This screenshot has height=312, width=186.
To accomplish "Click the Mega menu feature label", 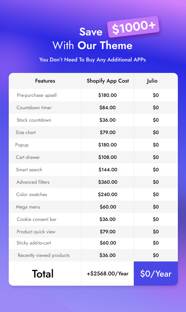I will tap(28, 207).
